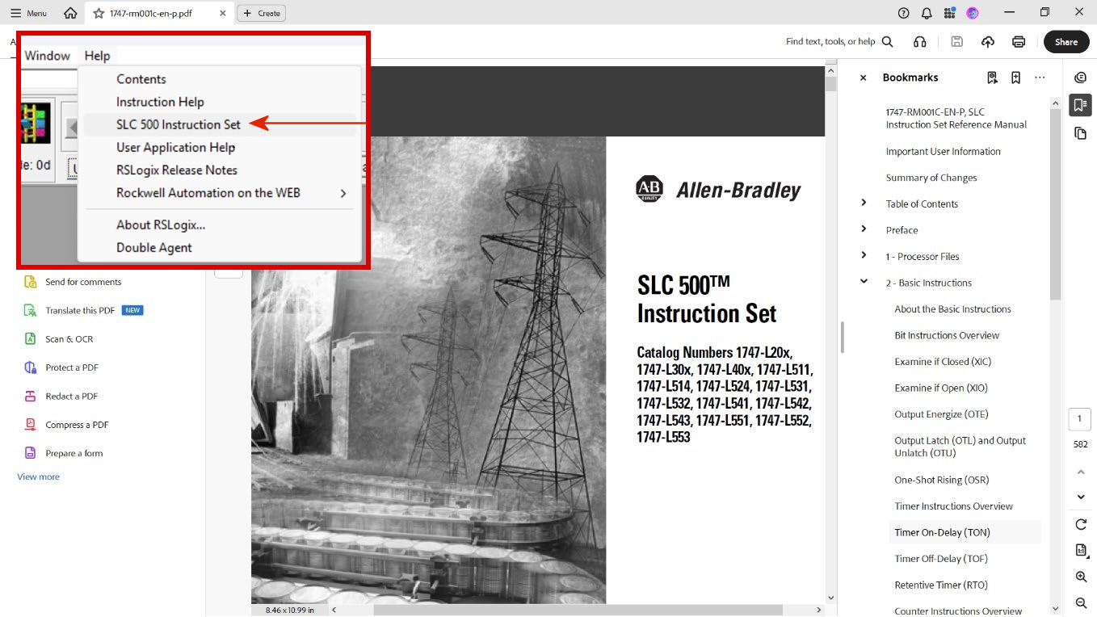The height and width of the screenshot is (617, 1097).
Task: Click the zoom in magnifier icon
Action: coord(1081,577)
